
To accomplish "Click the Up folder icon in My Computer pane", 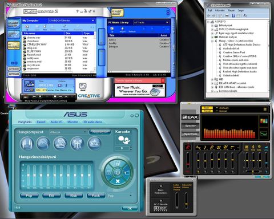I will point(27,27).
